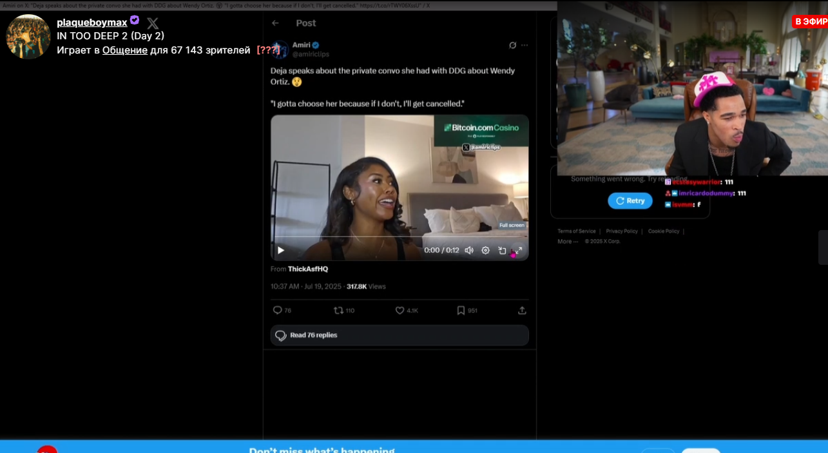Click the video time display 0:00 / 0:12
The height and width of the screenshot is (453, 828).
tap(441, 250)
